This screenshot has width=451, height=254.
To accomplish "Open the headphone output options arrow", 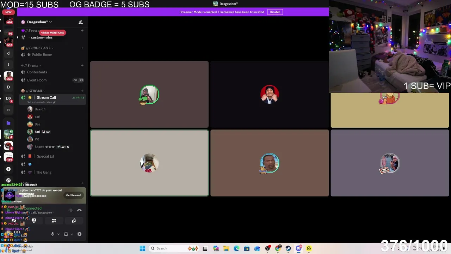I will (72, 234).
